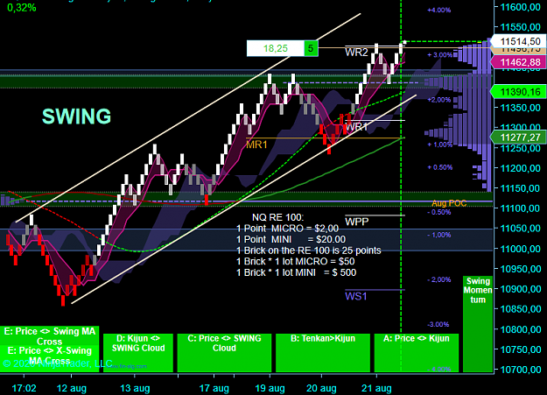This screenshot has height=395, width=547.
Task: Click the + 1.00% scale label
Action: click(439, 145)
